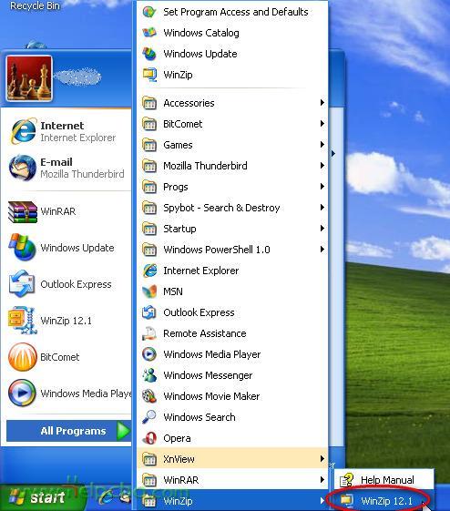Expand the Accessories submenu arrow
The image size is (450, 511).
(x=322, y=103)
